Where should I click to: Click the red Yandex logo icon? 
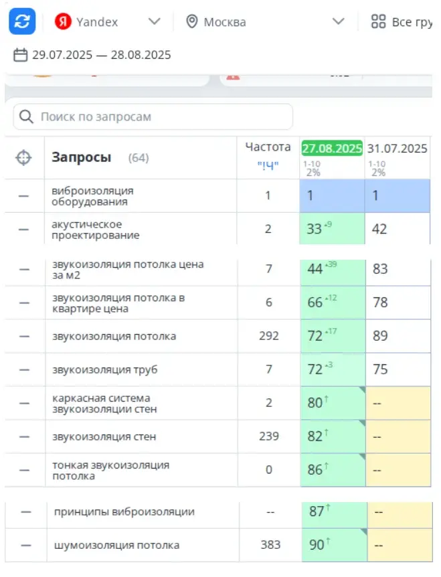[x=63, y=22]
